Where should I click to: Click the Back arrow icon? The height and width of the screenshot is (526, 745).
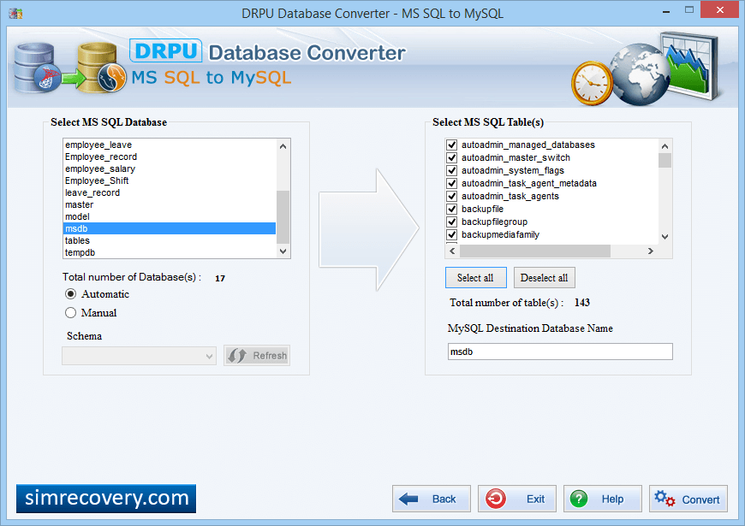tap(408, 499)
